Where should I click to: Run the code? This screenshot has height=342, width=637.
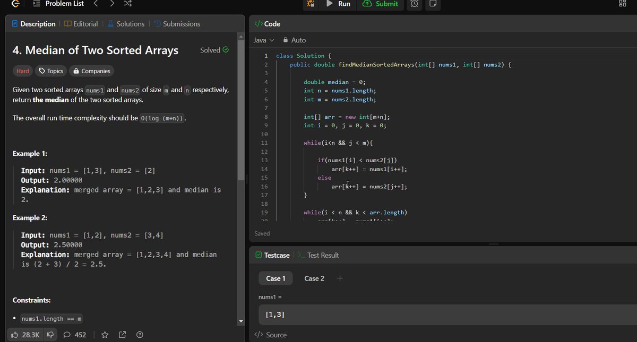tap(338, 4)
